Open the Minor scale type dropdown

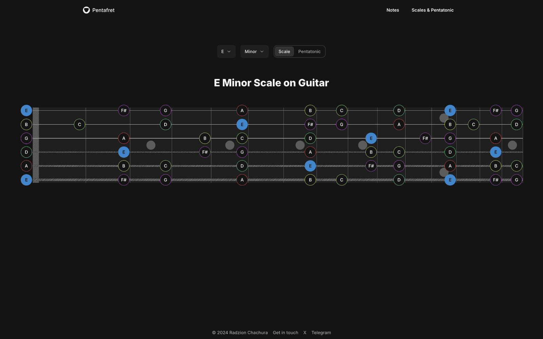pyautogui.click(x=254, y=51)
